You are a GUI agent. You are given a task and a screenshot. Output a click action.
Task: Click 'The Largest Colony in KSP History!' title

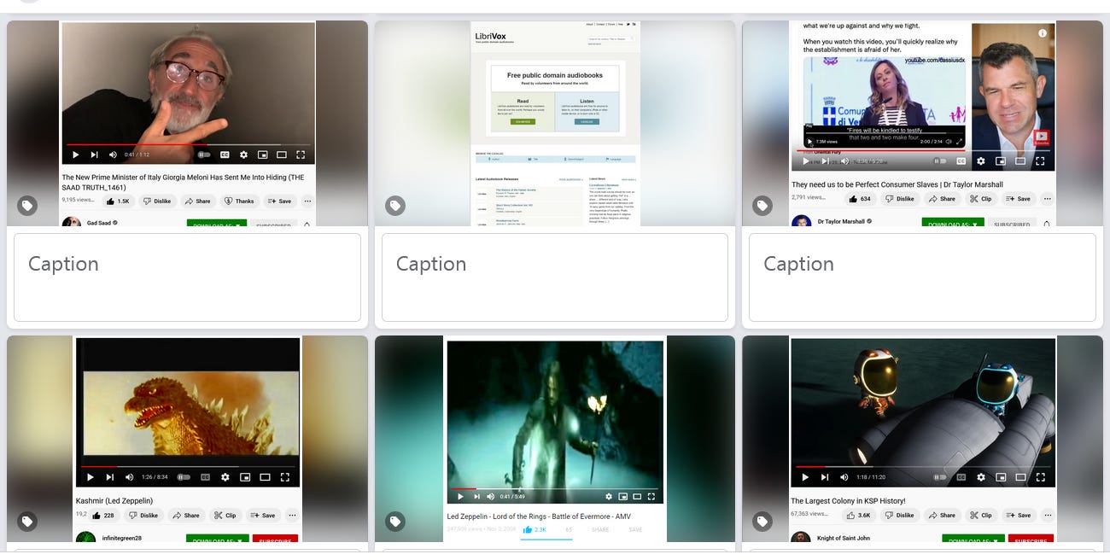(848, 501)
